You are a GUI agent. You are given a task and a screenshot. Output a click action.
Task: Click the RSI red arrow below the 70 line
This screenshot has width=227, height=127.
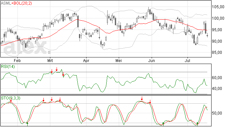63,74
